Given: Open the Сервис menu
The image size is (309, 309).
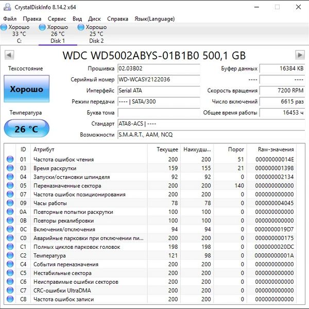Looking at the screenshot, I should pos(57,19).
